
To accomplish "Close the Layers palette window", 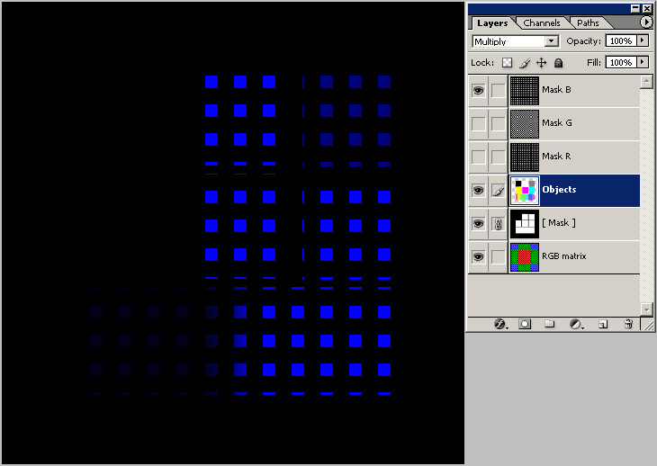I will 647,8.
